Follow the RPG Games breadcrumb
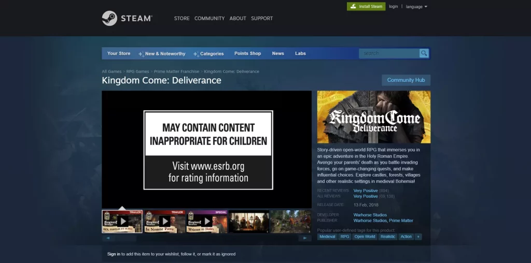 137,71
